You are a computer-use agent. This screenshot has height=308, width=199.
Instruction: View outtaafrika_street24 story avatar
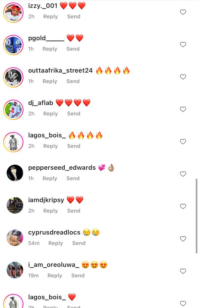(x=13, y=77)
